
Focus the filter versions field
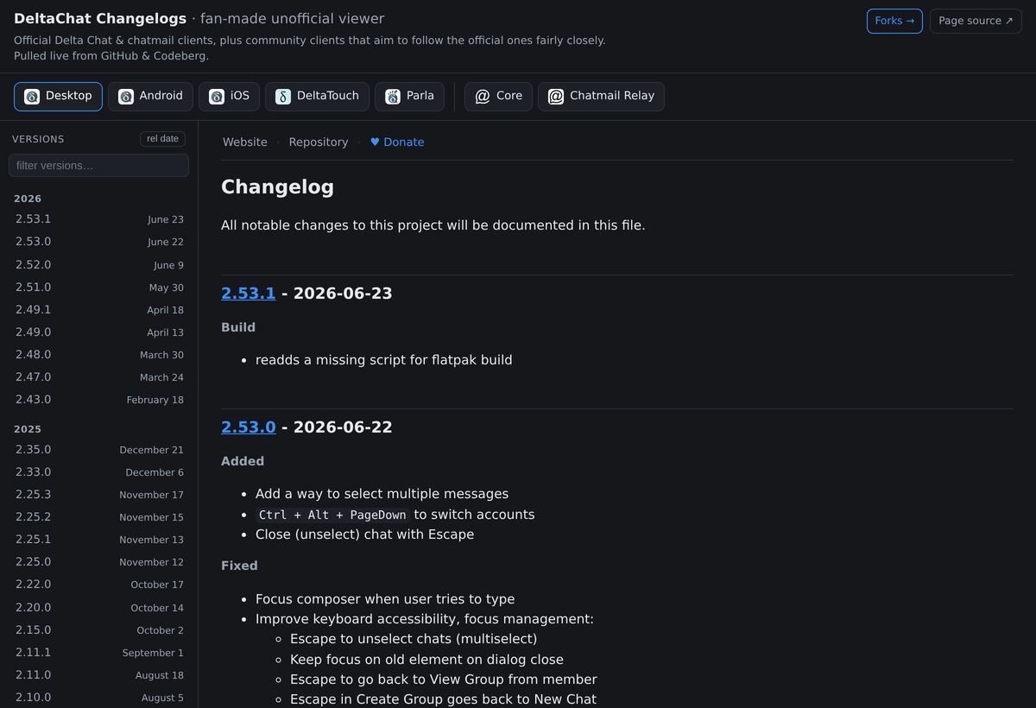98,165
